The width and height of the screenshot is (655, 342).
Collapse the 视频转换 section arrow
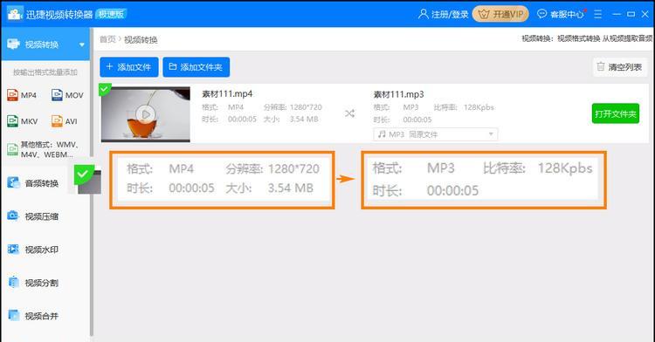click(82, 44)
